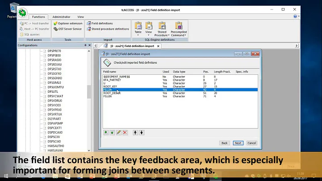Click the Next button
This screenshot has height=181, width=322.
coord(238,143)
